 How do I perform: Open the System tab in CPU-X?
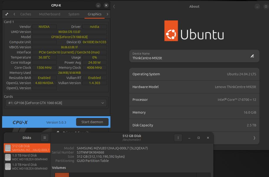tap(74, 14)
